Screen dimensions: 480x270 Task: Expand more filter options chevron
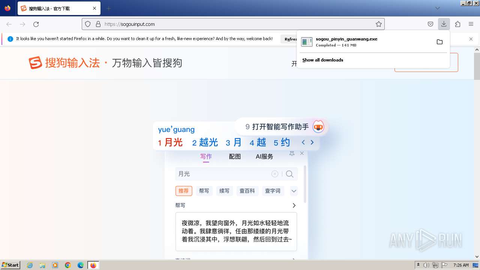pos(294,191)
